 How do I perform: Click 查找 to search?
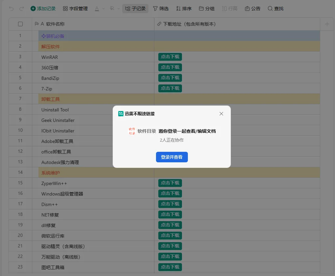(x=276, y=9)
